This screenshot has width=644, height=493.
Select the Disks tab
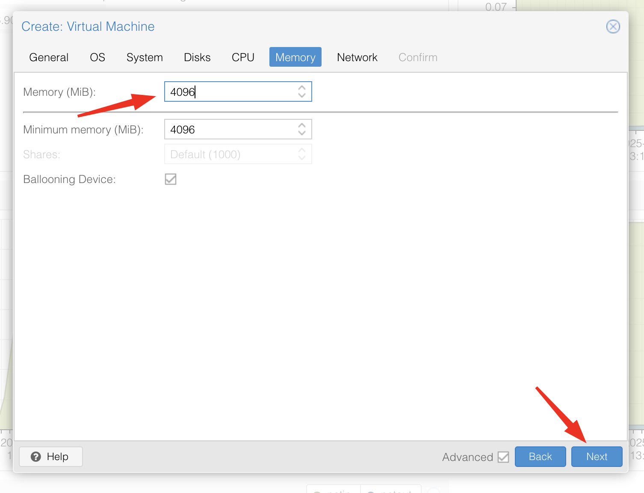click(x=197, y=57)
